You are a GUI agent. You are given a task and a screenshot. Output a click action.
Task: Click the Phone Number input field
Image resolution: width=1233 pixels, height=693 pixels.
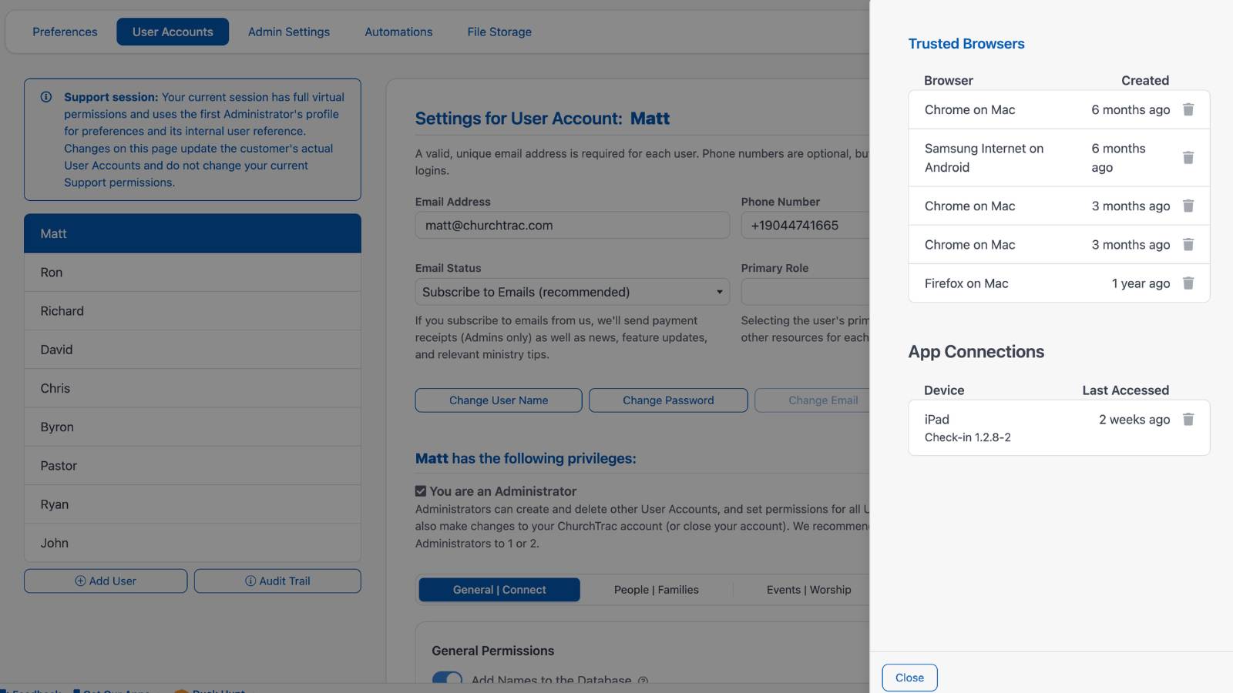click(805, 226)
